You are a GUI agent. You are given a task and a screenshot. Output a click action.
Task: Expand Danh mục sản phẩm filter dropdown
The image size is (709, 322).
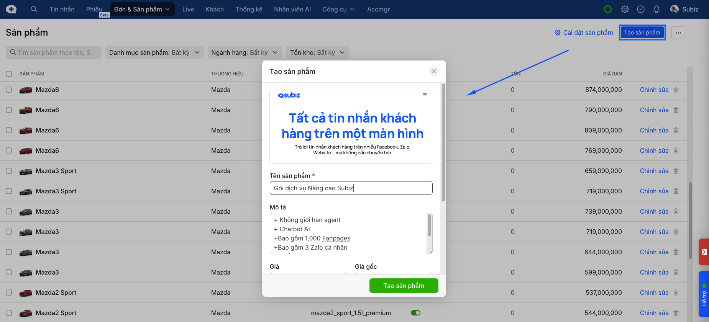[x=154, y=52]
